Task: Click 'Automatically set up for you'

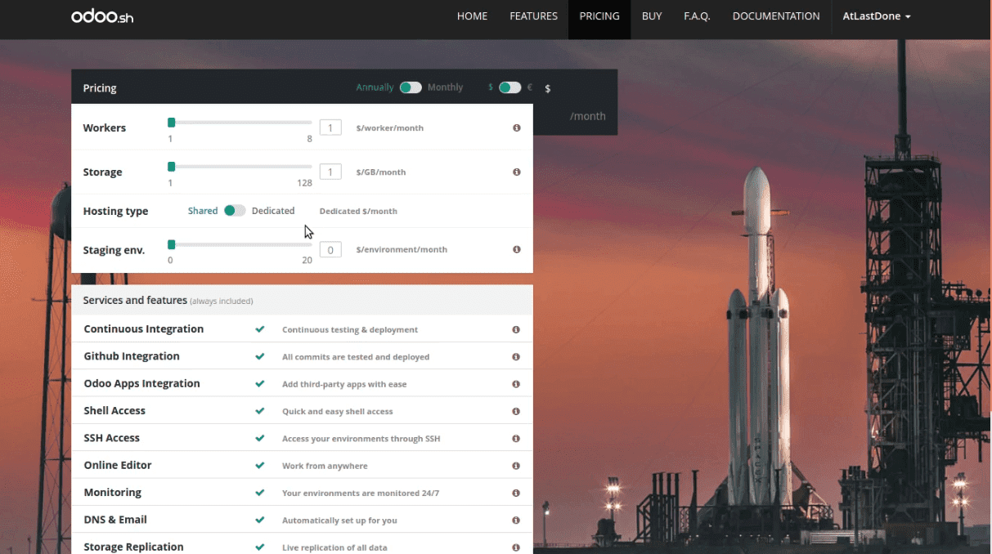Action: (x=339, y=520)
